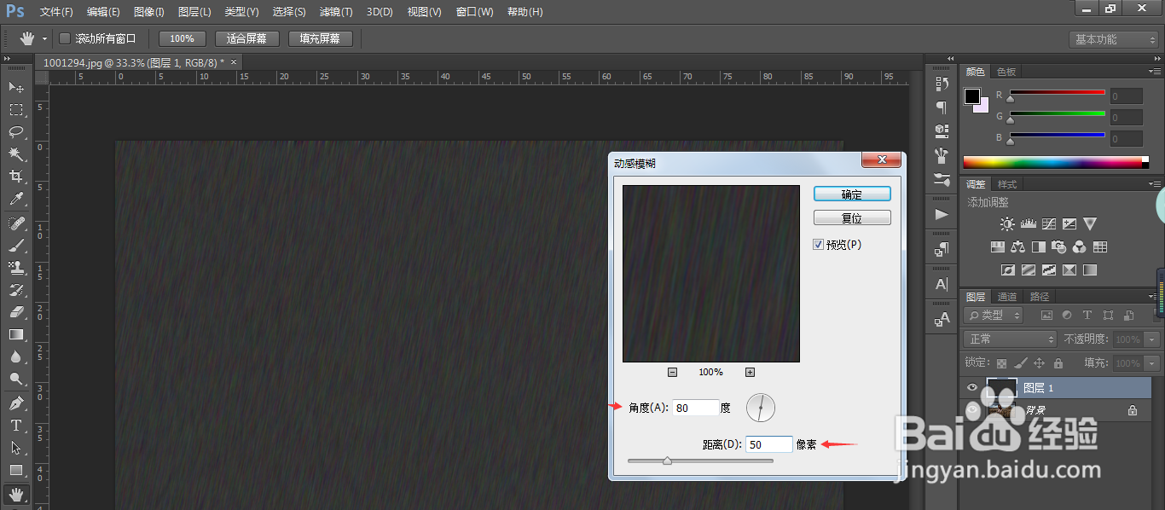The width and height of the screenshot is (1165, 510).
Task: Switch to the 通道 tab
Action: point(1006,296)
